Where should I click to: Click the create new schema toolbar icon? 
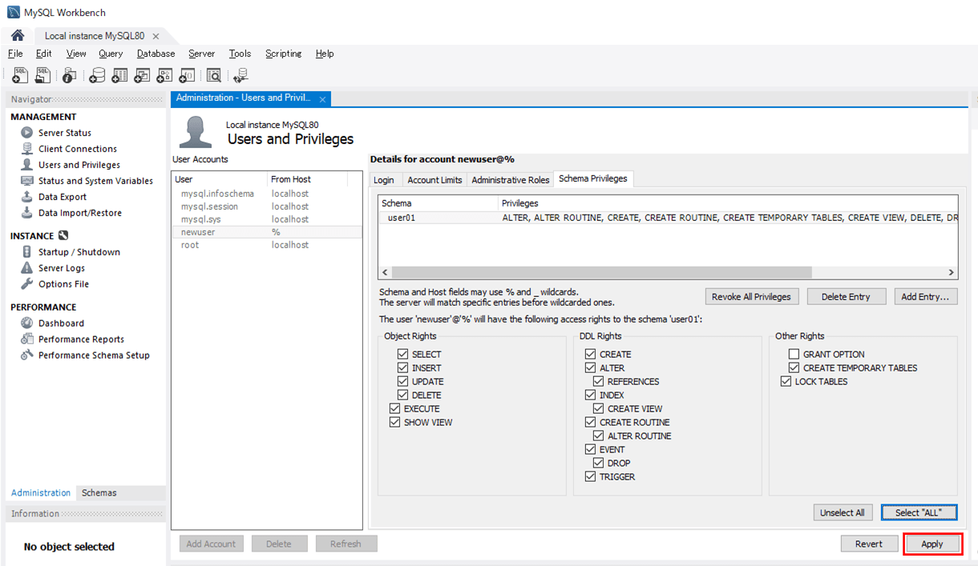coord(97,75)
